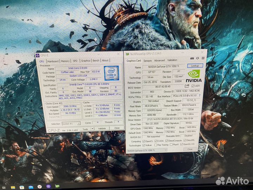Viewport: 253px width, 190px height.
Task: Click the 'Intel Core i3 8100' name value
Action: [x=78, y=68]
